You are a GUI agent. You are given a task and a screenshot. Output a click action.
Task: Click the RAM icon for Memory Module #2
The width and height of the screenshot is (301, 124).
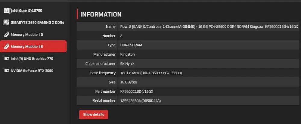(6, 47)
